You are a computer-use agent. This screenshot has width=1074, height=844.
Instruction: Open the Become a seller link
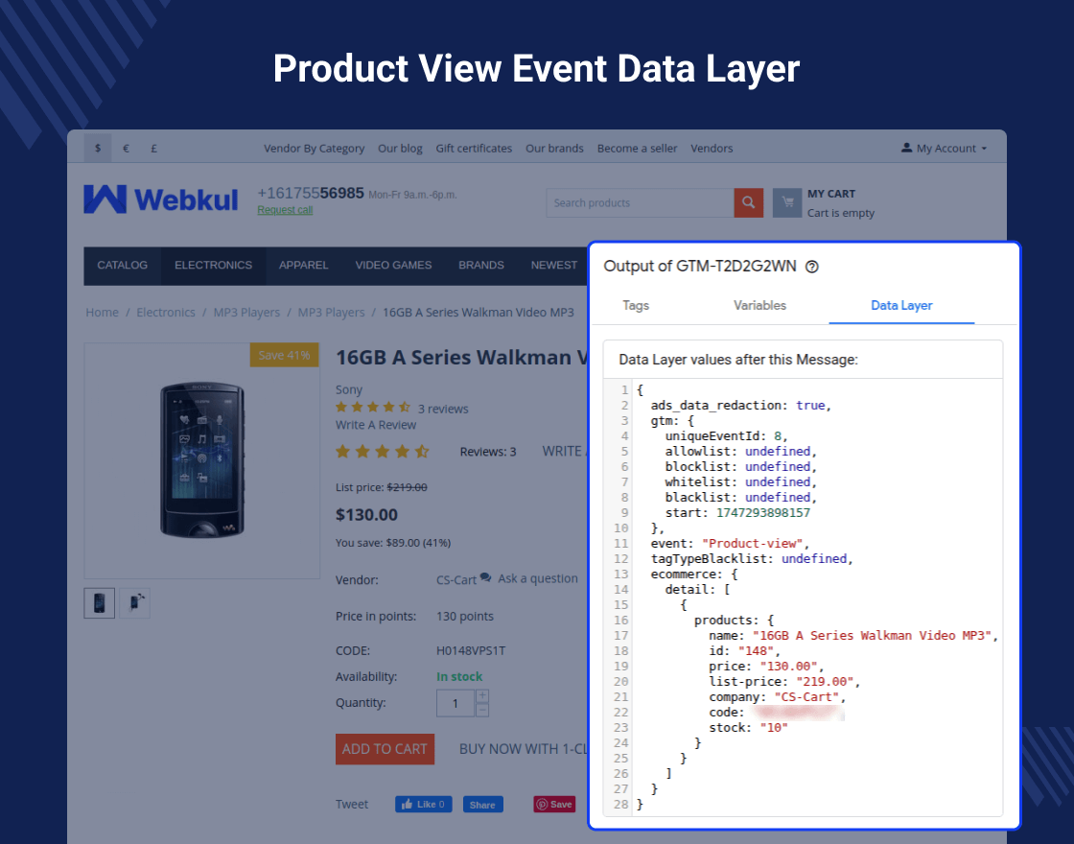click(x=637, y=148)
